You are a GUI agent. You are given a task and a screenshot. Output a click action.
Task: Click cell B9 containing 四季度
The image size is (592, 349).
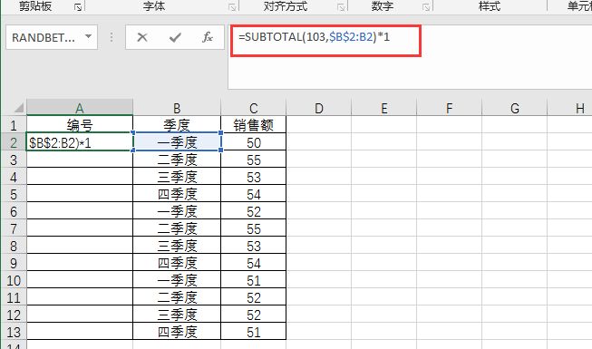pos(177,263)
